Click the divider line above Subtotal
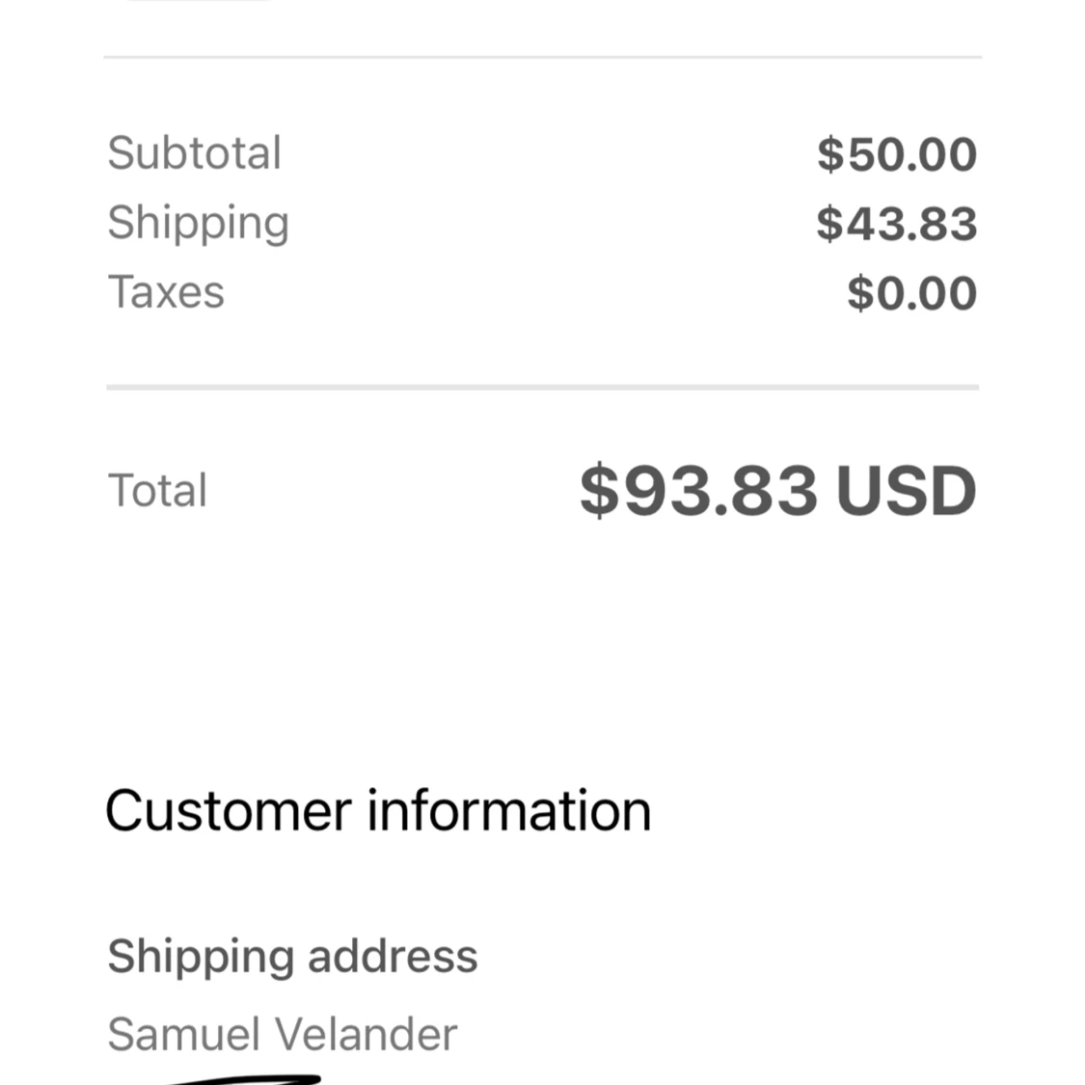Viewport: 1085px width, 1085px height. coord(542,58)
